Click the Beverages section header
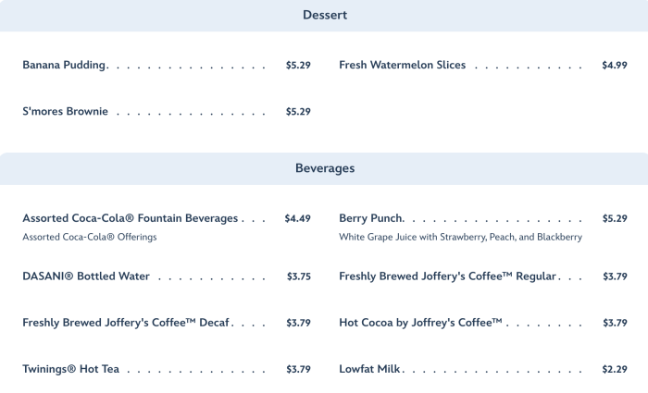The height and width of the screenshot is (393, 648). tap(324, 168)
